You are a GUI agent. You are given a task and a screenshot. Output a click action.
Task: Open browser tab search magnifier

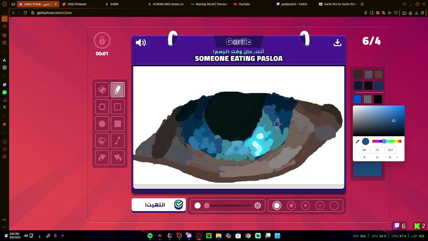click(404, 4)
